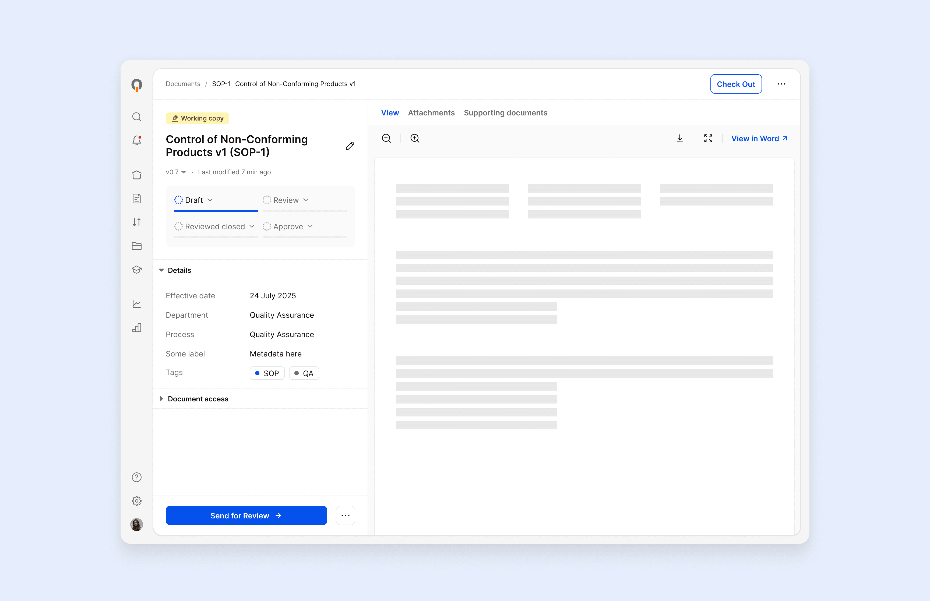The height and width of the screenshot is (601, 930).
Task: Open help question mark icon
Action: 137,477
